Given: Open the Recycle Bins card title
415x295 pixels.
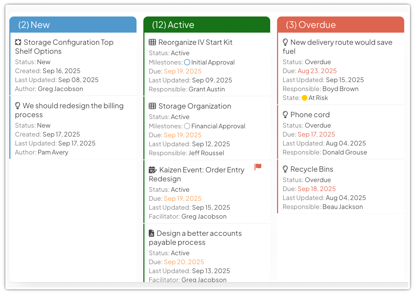Looking at the screenshot, I should [312, 169].
